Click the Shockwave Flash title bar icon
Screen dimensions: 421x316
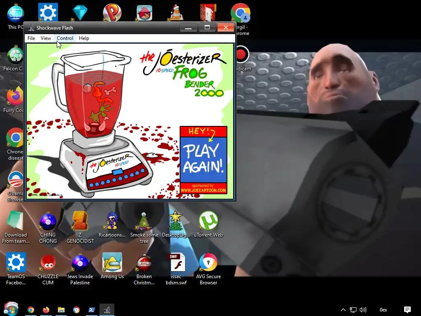(x=31, y=28)
